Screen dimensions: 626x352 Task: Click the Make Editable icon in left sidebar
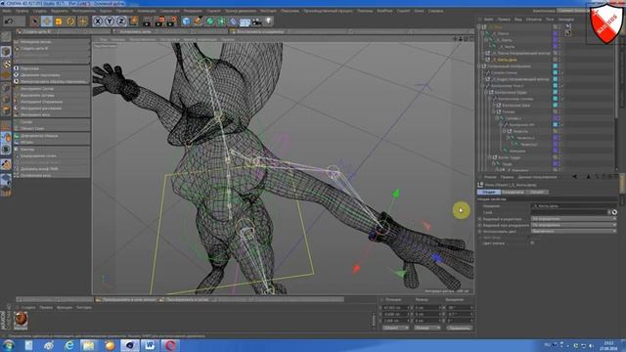[6, 37]
